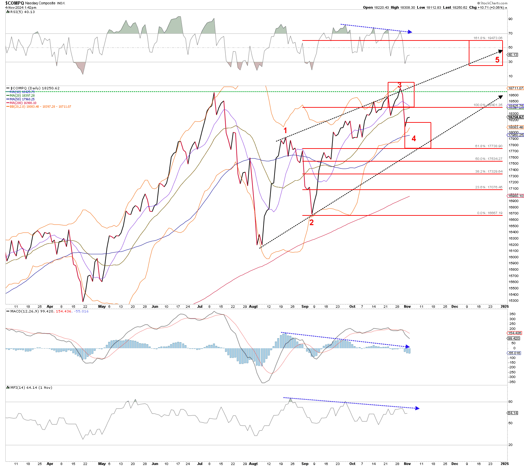524x467 pixels.
Task: Click '2025' on the date axis below MFI panel
Action: 505,464
